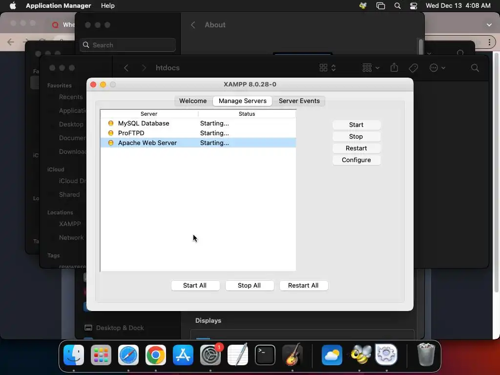Viewport: 500px width, 375px height.
Task: Change the icon view mode in Finder toolbar
Action: point(328,68)
